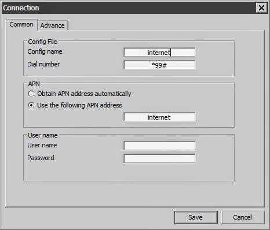Select the Common tab
The width and height of the screenshot is (270, 230).
pyautogui.click(x=21, y=24)
